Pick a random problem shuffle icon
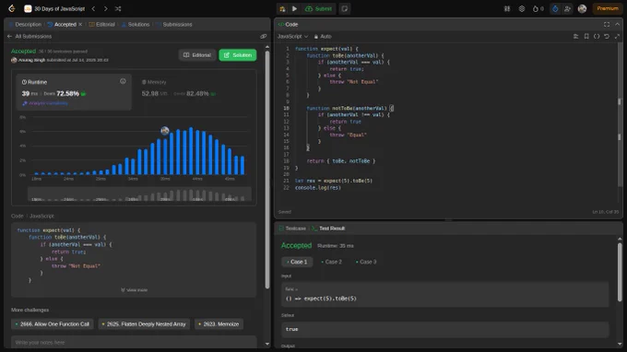627x352 pixels. 118,8
